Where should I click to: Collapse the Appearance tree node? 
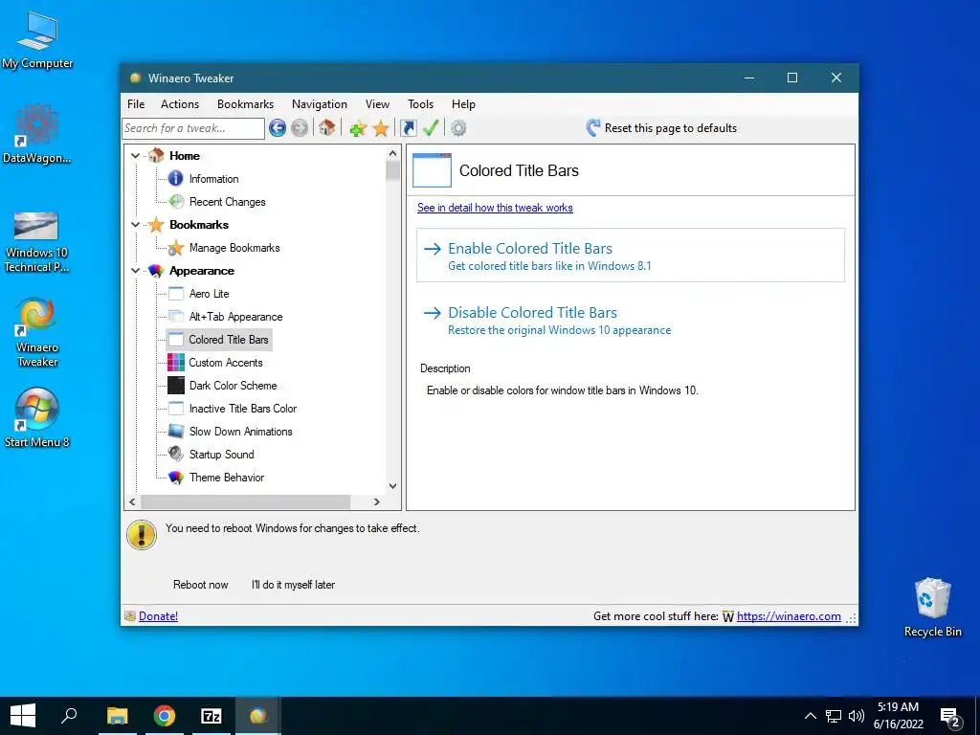pyautogui.click(x=135, y=271)
